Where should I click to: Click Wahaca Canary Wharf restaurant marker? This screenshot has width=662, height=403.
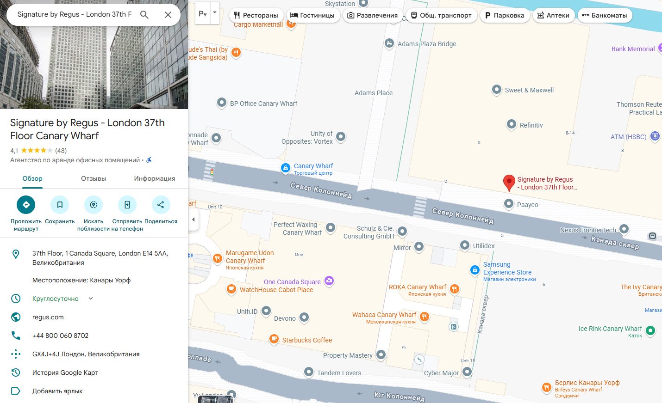(425, 317)
